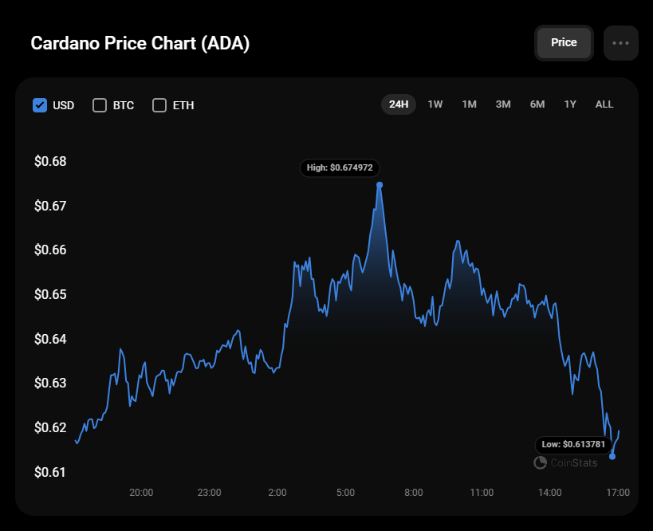Screen dimensions: 653x531
Task: Show the 3M price range
Action: [x=503, y=104]
